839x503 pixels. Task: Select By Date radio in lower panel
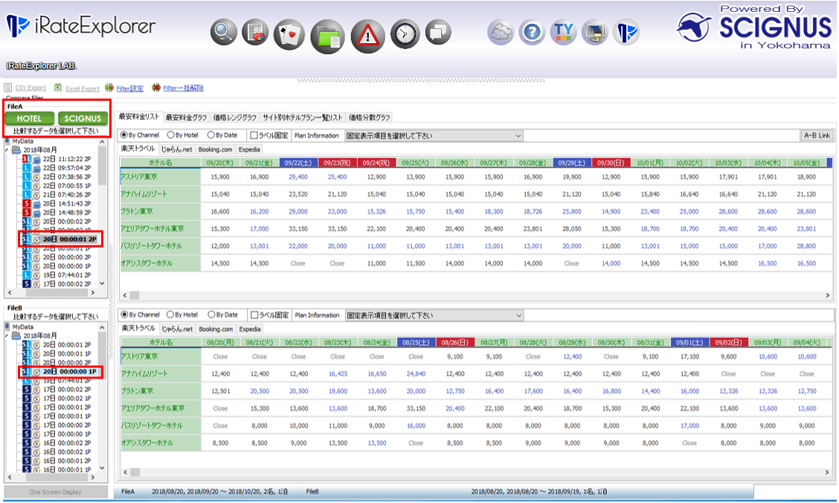click(x=212, y=315)
